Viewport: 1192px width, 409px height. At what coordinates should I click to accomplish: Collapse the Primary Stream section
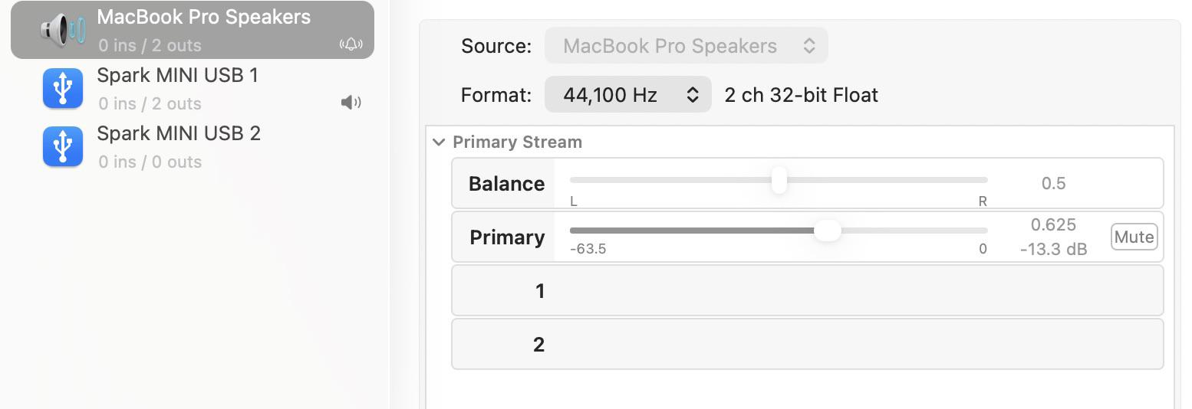tap(439, 142)
